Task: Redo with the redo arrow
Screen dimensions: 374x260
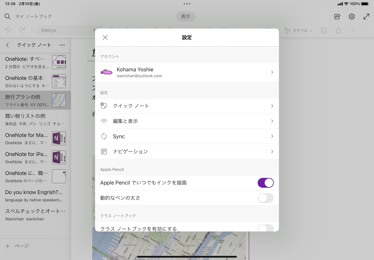Action: coord(22,30)
